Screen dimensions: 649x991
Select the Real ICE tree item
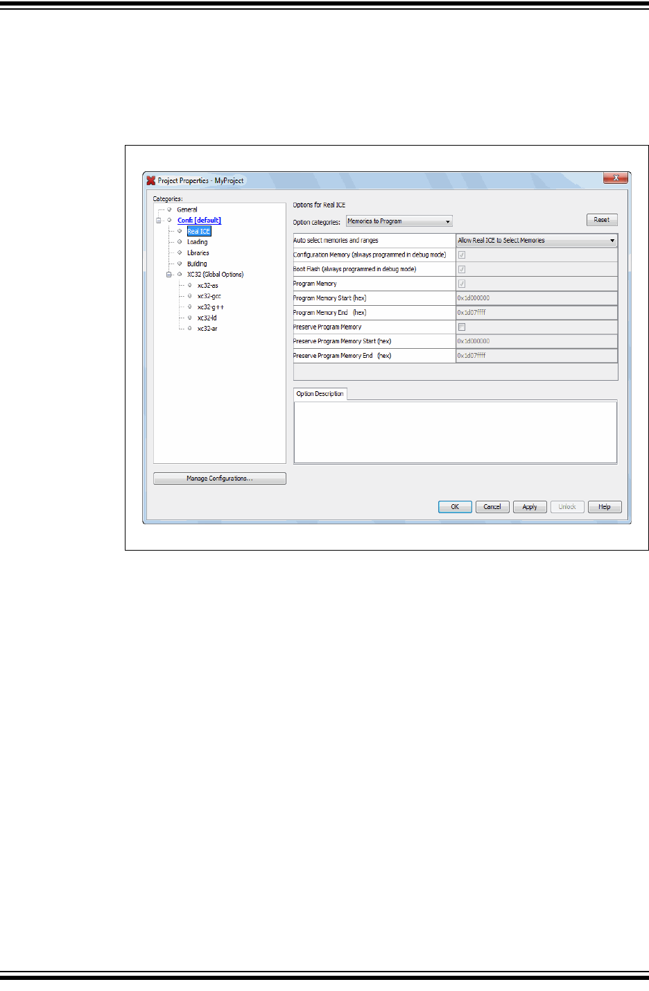[x=198, y=231]
